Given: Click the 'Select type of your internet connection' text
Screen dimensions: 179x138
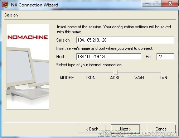Looking at the screenshot, I should point(89,65).
